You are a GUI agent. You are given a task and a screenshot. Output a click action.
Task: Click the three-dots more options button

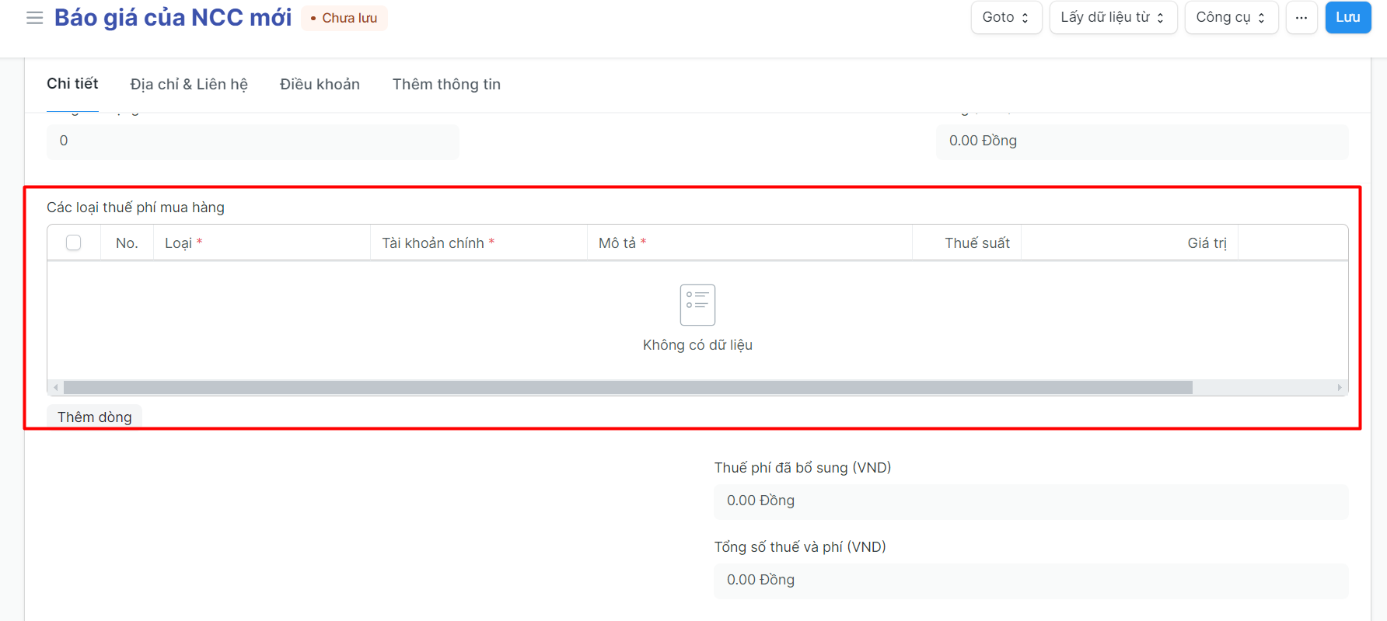(x=1301, y=18)
